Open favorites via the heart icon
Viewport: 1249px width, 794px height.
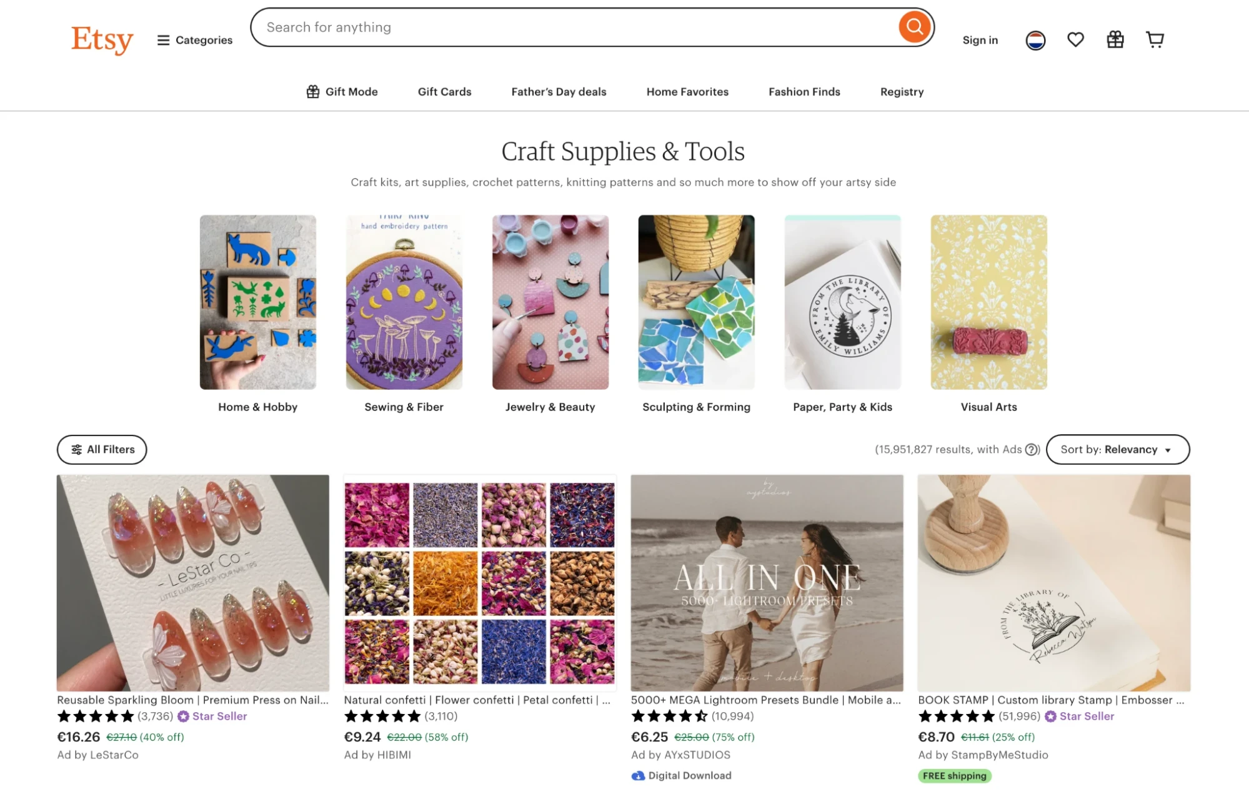(x=1075, y=39)
